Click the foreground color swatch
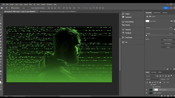 click(x=1, y=82)
